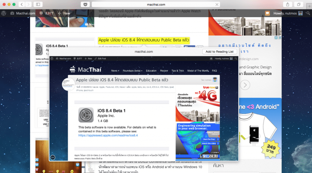Click the next arrow circle in sidebar ad

tap(245, 85)
